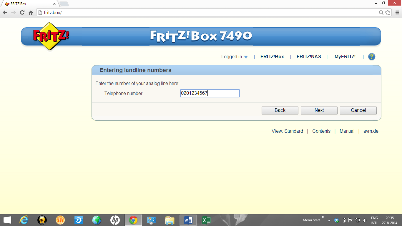Image resolution: width=402 pixels, height=226 pixels.
Task: Click into the Telephone number field
Action: pyautogui.click(x=210, y=93)
